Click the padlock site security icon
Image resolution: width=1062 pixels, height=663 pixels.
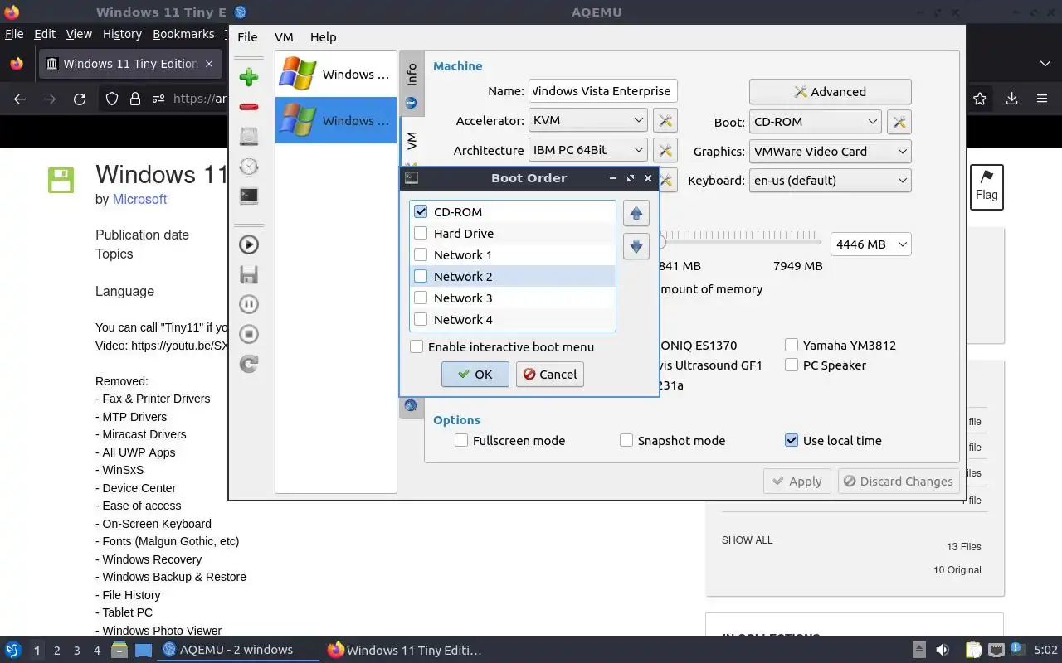pyautogui.click(x=135, y=99)
